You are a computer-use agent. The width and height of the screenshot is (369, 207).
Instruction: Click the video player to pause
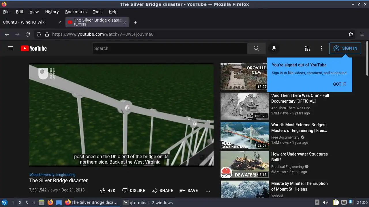(121, 115)
